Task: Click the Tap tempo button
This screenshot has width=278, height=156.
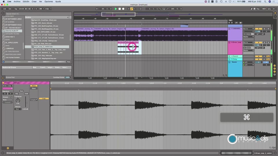Action: coord(16,9)
